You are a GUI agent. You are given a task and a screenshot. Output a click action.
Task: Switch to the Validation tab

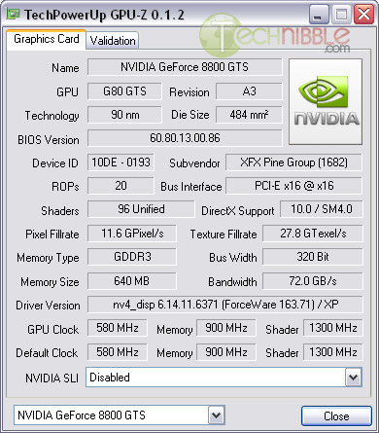coord(113,41)
